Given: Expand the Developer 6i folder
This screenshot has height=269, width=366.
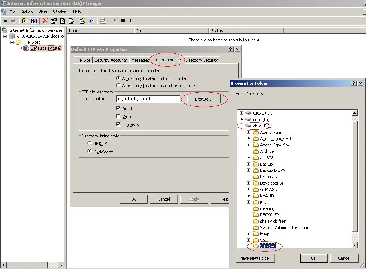Looking at the screenshot, I should pos(248,183).
